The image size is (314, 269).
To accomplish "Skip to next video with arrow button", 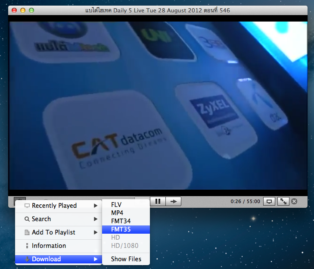I will point(174,201).
